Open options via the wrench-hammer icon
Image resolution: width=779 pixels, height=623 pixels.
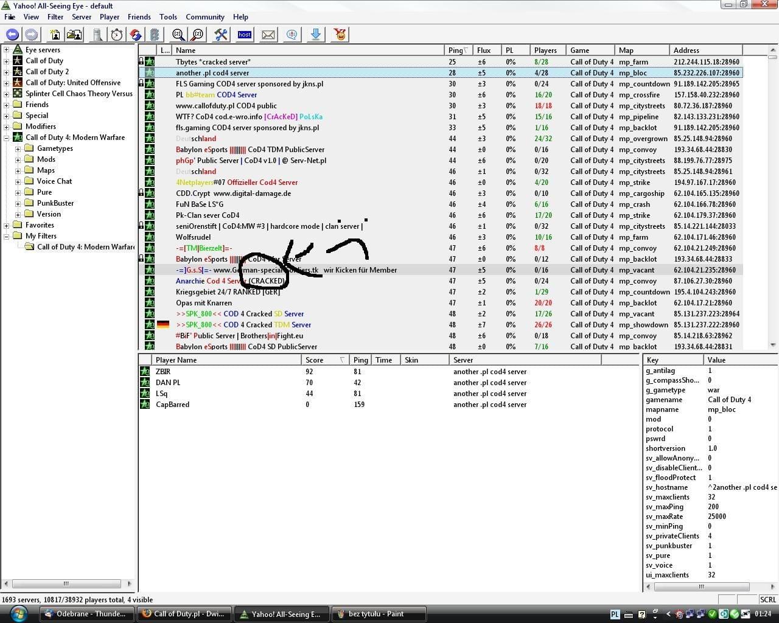[221, 35]
